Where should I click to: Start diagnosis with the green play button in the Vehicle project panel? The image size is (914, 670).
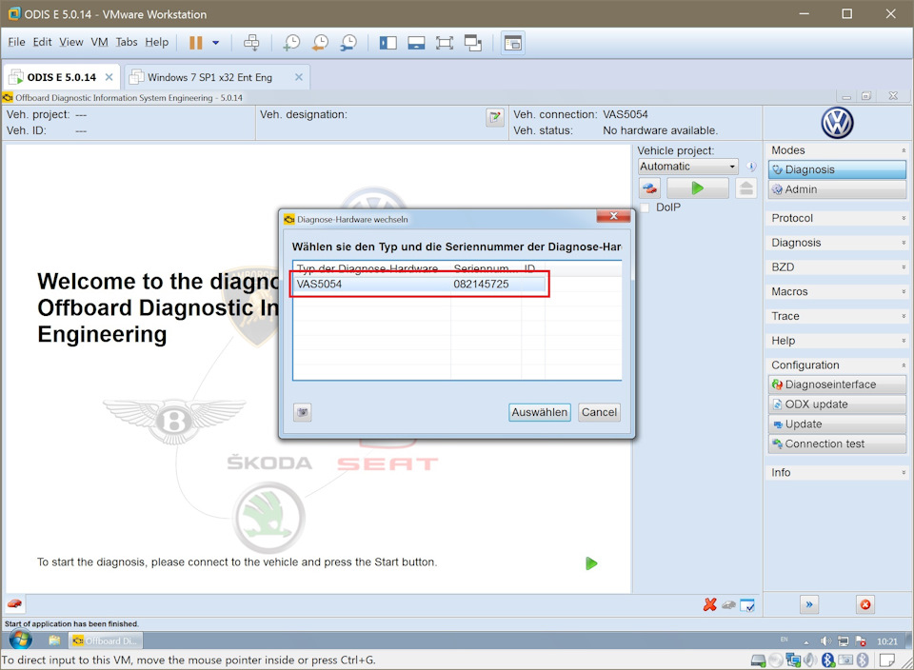click(697, 188)
